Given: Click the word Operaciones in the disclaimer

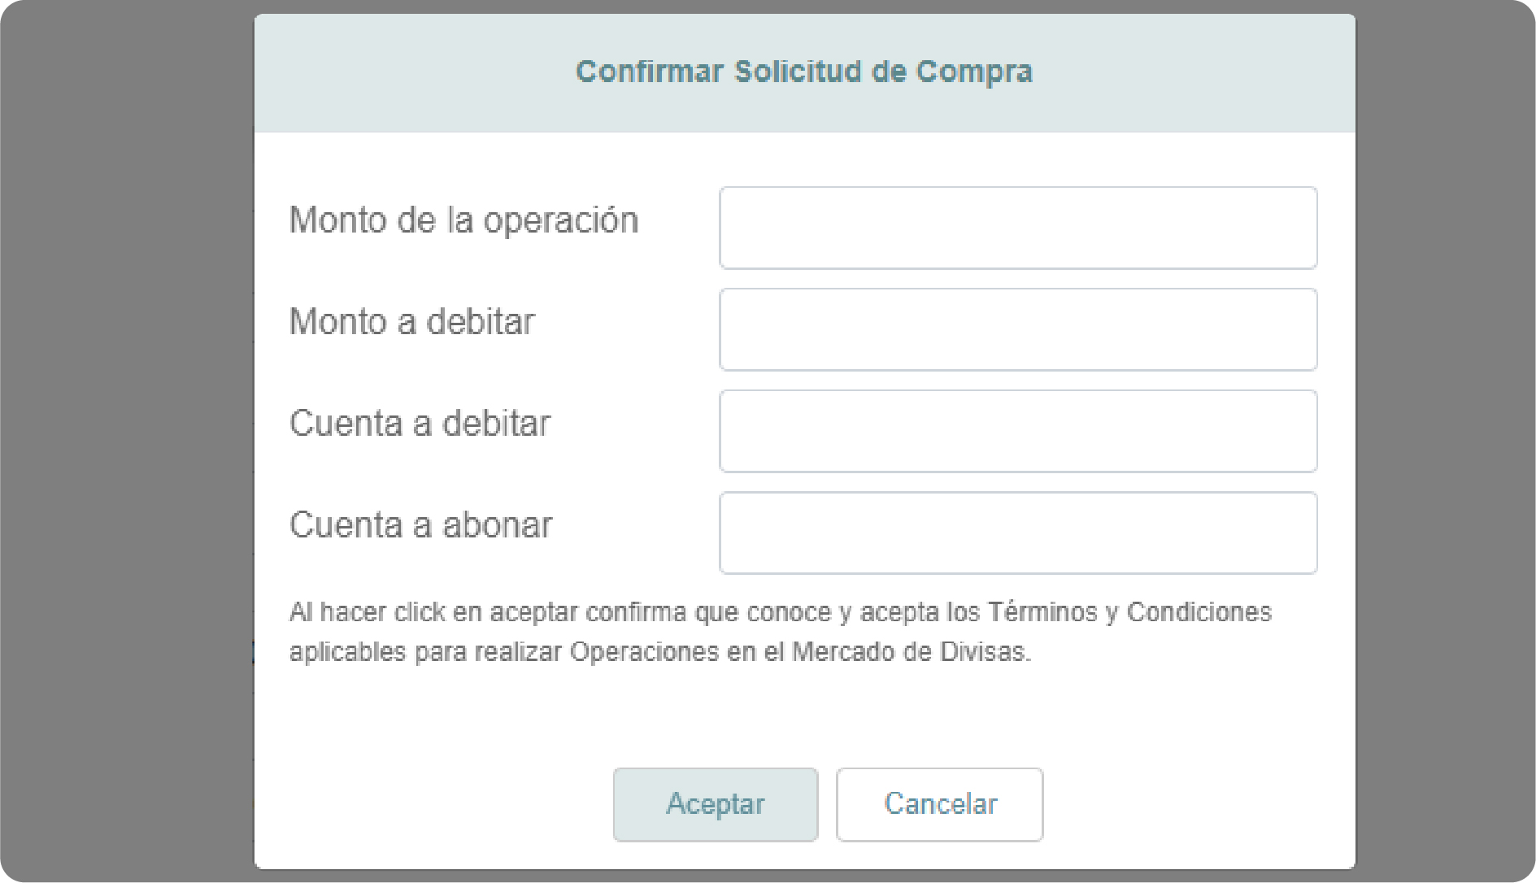Looking at the screenshot, I should [x=644, y=652].
